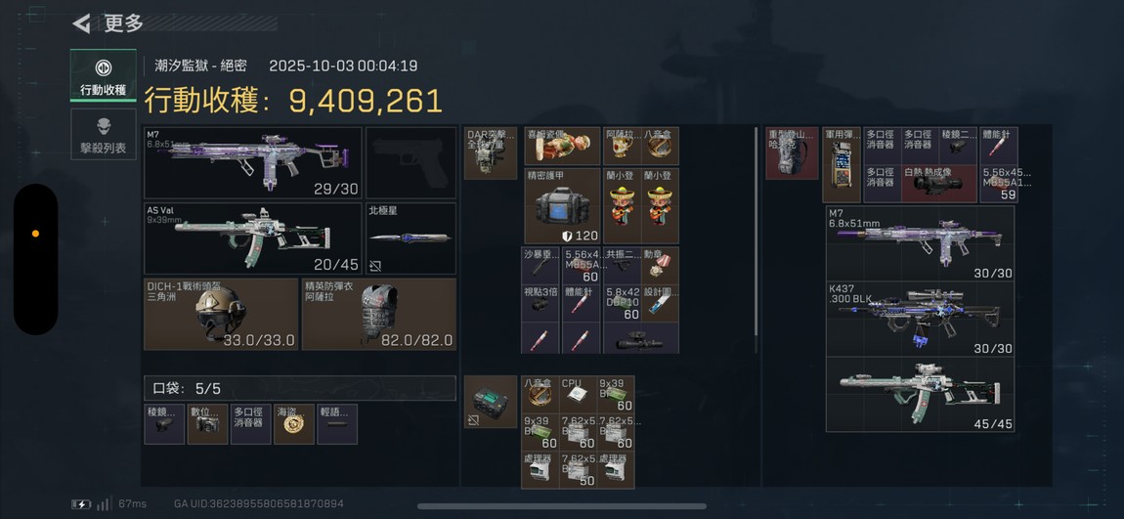This screenshot has height=519, width=1124.
Task: Select the 精密護甲 repair kit with 120 durability
Action: tap(562, 205)
